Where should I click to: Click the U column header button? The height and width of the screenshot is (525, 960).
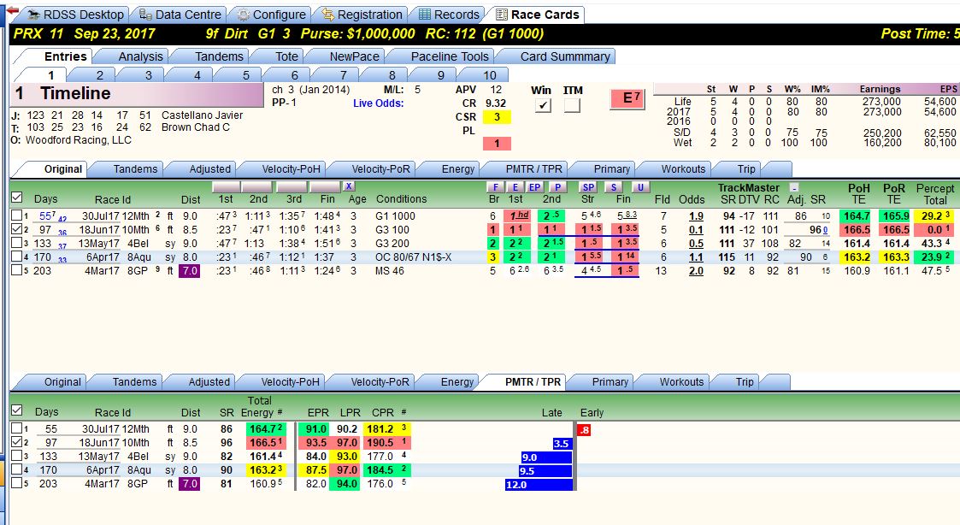pos(640,187)
